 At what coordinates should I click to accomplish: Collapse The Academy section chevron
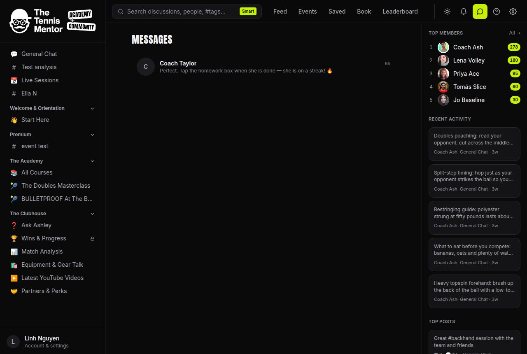[92, 161]
